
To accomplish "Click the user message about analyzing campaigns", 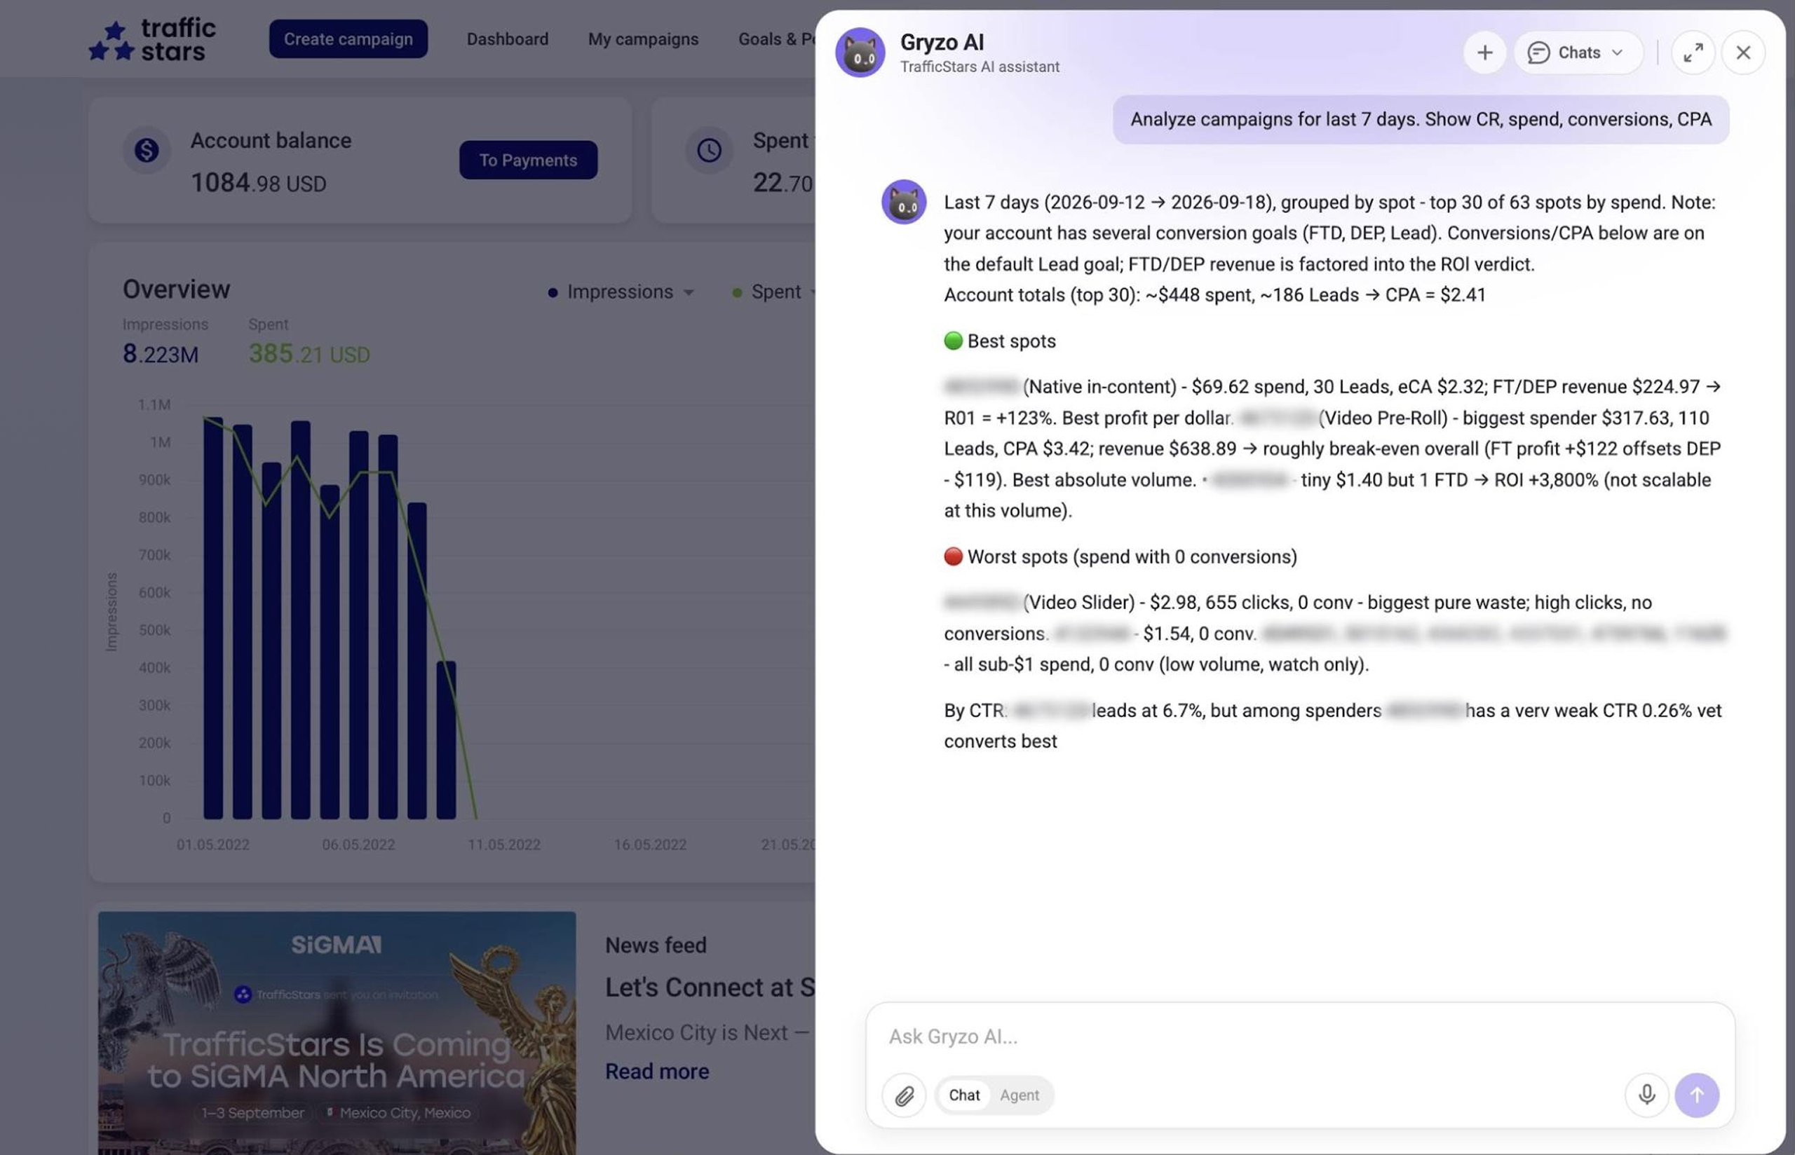I will (x=1421, y=119).
